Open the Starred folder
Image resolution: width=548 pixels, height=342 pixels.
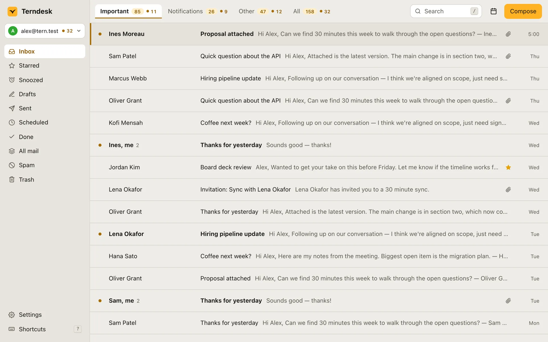(x=45, y=66)
